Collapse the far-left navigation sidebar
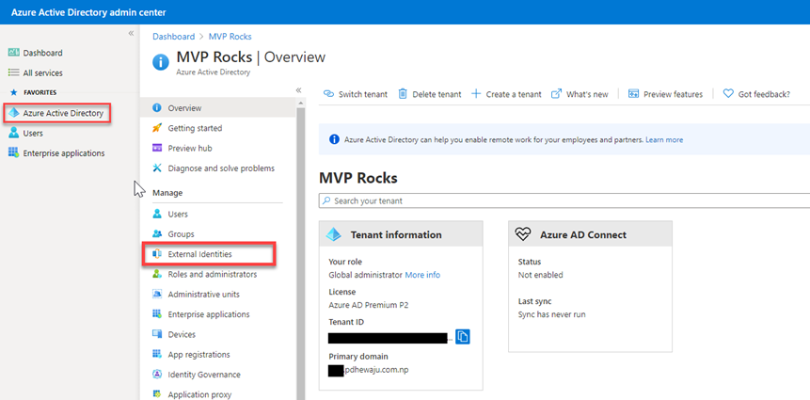The height and width of the screenshot is (400, 810). (131, 33)
